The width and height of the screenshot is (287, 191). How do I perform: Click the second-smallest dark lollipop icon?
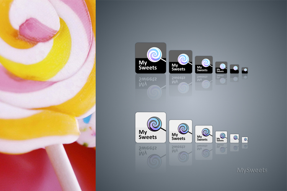coord(235,69)
